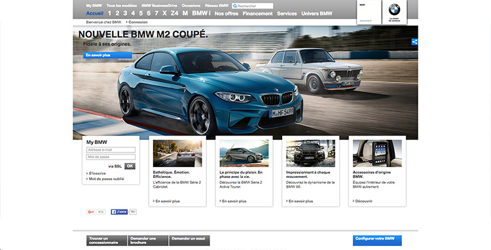The image size is (491, 250).
Task: Select the Series 2 nav item
Action: coord(117,13)
